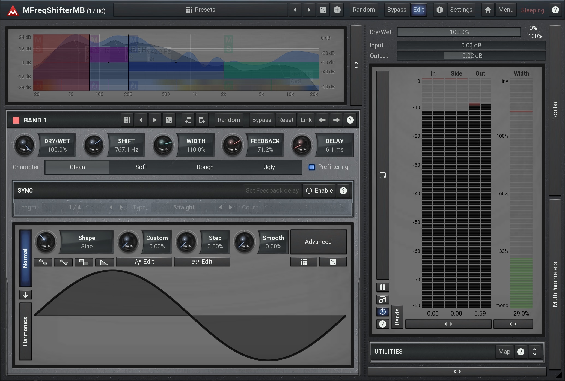Open the Menu item in top bar
The height and width of the screenshot is (381, 565).
point(506,10)
